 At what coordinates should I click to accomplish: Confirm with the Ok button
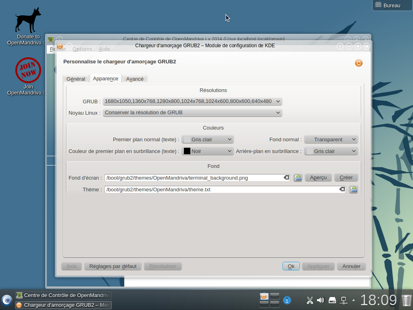tap(291, 266)
